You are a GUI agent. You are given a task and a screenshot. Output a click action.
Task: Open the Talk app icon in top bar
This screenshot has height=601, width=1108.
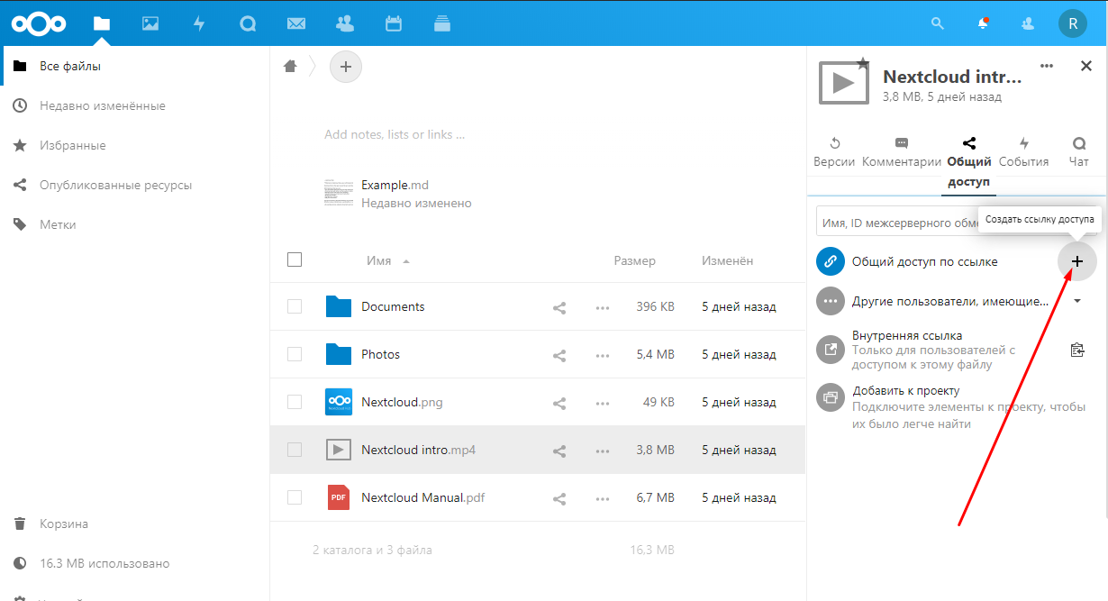click(x=248, y=23)
